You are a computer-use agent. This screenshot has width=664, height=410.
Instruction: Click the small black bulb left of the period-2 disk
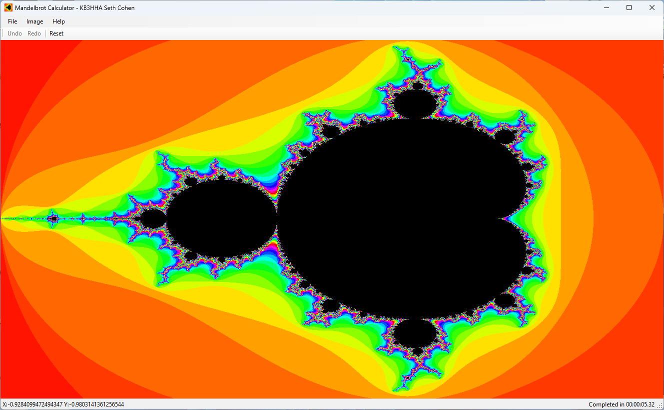pos(153,218)
